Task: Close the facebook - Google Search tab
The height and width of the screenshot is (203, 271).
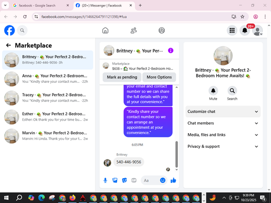Action: pyautogui.click(x=68, y=5)
